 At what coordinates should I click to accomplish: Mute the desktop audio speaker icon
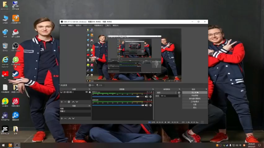click(x=147, y=105)
